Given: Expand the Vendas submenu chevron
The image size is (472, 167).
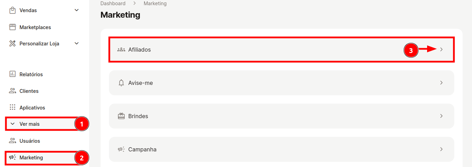Looking at the screenshot, I should 77,10.
